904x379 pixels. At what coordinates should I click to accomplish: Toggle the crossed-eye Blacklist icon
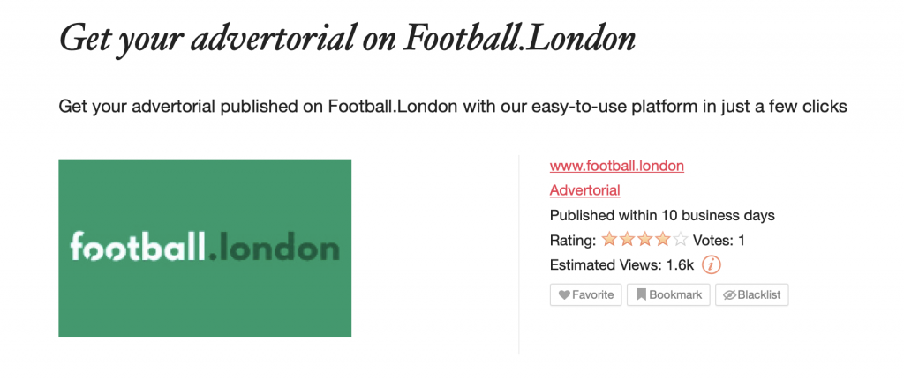coord(729,295)
